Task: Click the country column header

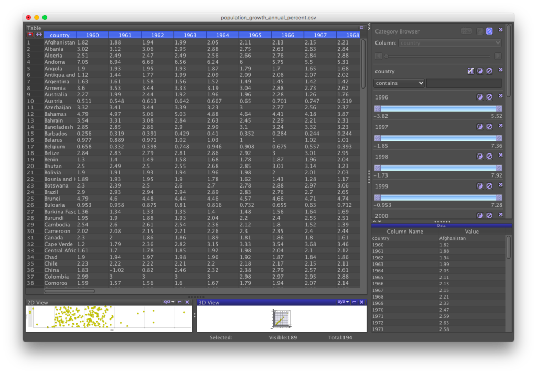Action: (x=59, y=35)
